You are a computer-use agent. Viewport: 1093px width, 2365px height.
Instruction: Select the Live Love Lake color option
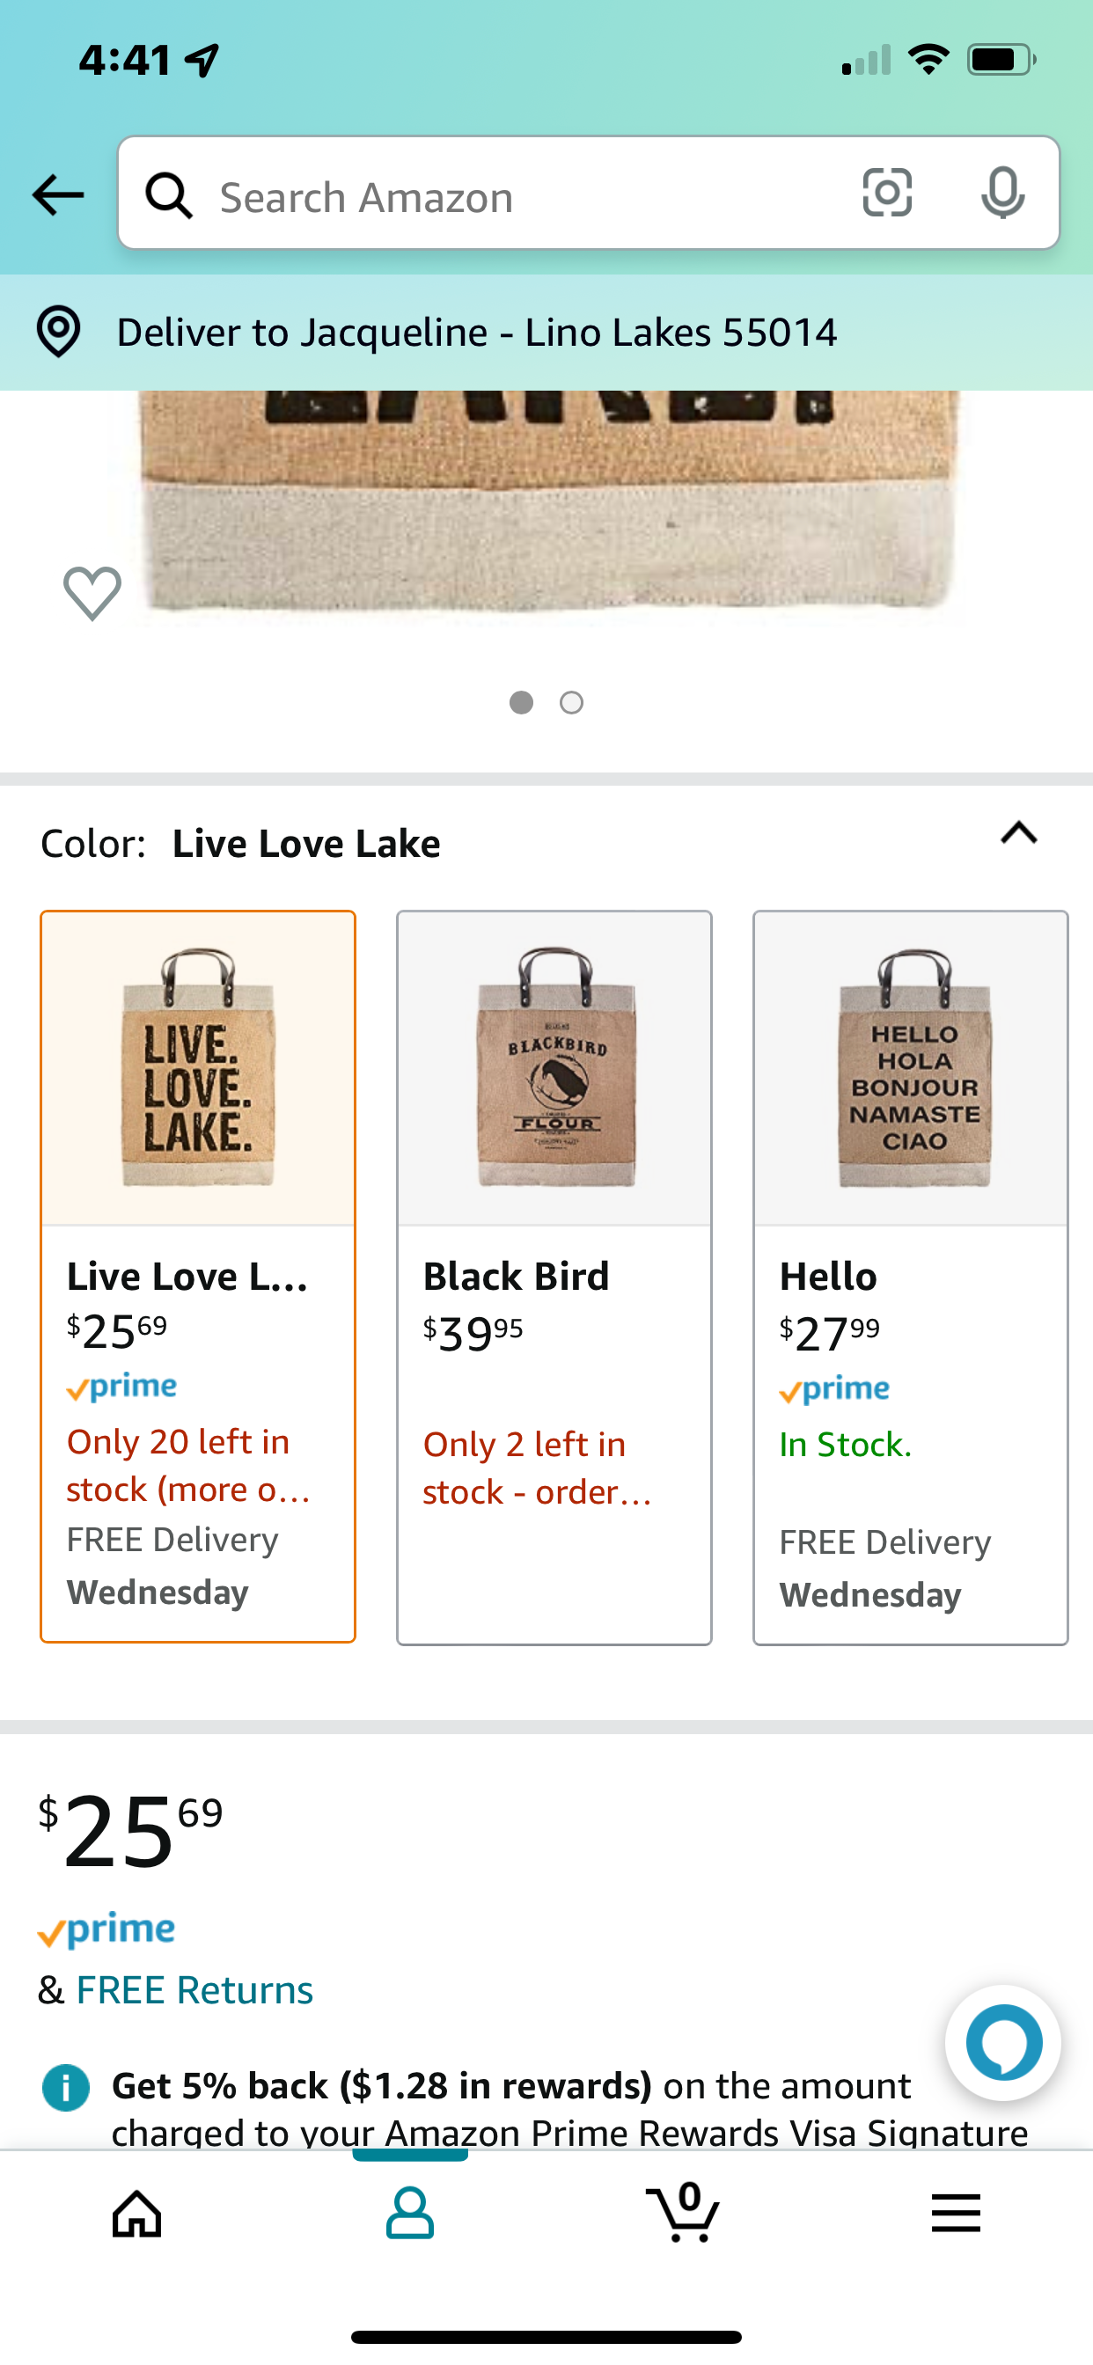tap(197, 1276)
